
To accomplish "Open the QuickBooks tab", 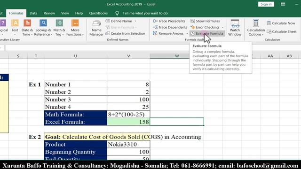I will (x=98, y=13).
